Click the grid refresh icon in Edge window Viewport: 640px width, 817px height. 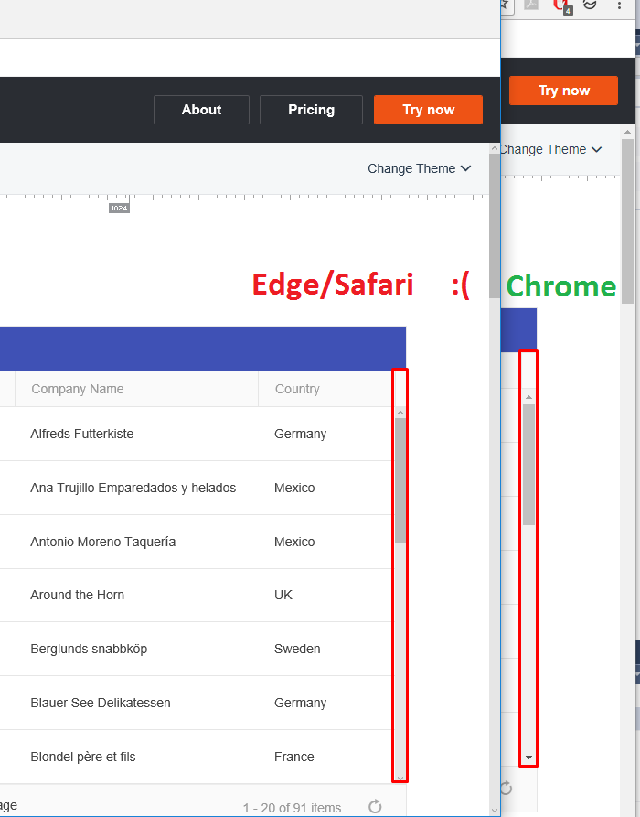tap(375, 806)
